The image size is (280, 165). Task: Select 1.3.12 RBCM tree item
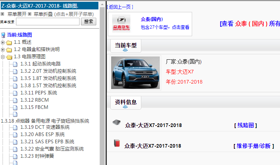coord(35,100)
